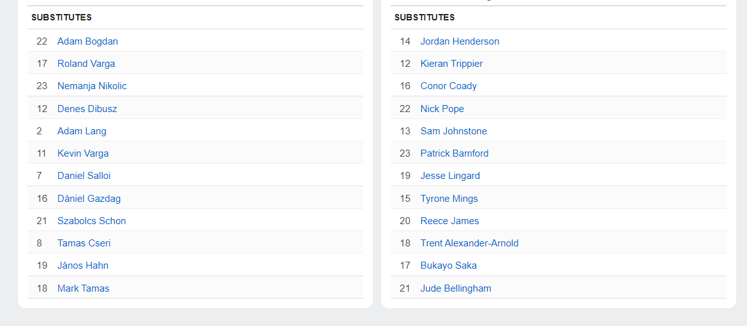
Task: Open Jordan Henderson's player page
Action: pos(460,41)
